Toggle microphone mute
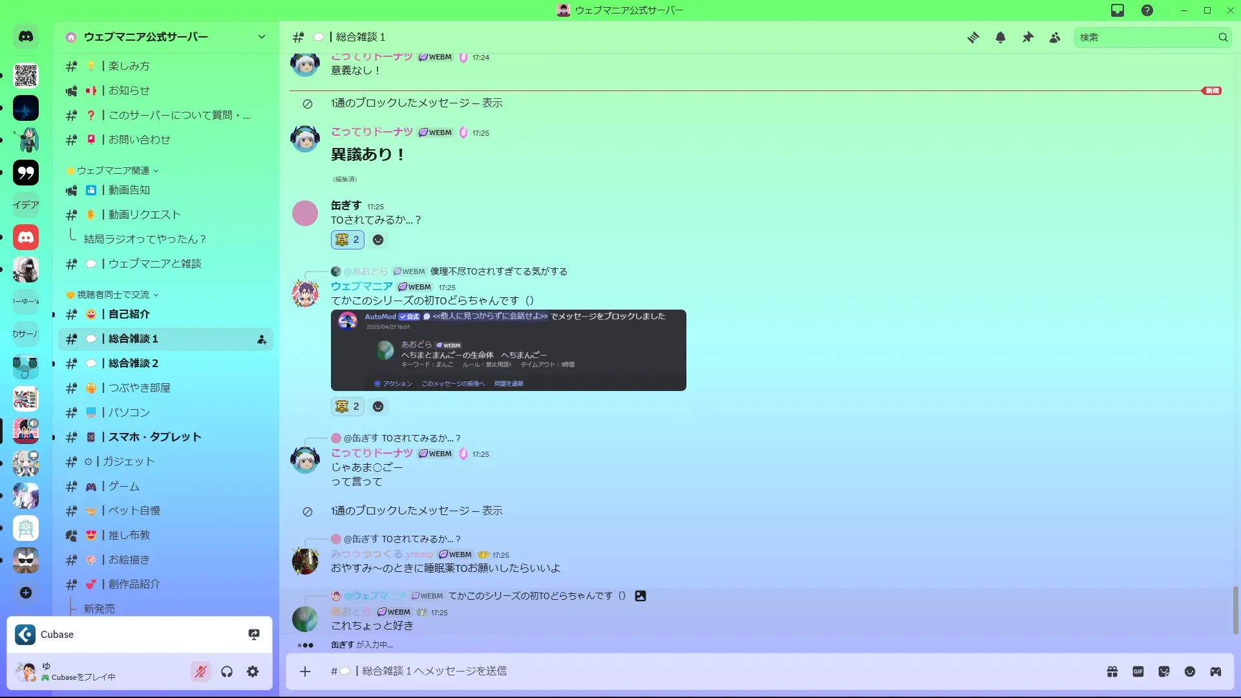This screenshot has height=698, width=1241. pyautogui.click(x=201, y=672)
